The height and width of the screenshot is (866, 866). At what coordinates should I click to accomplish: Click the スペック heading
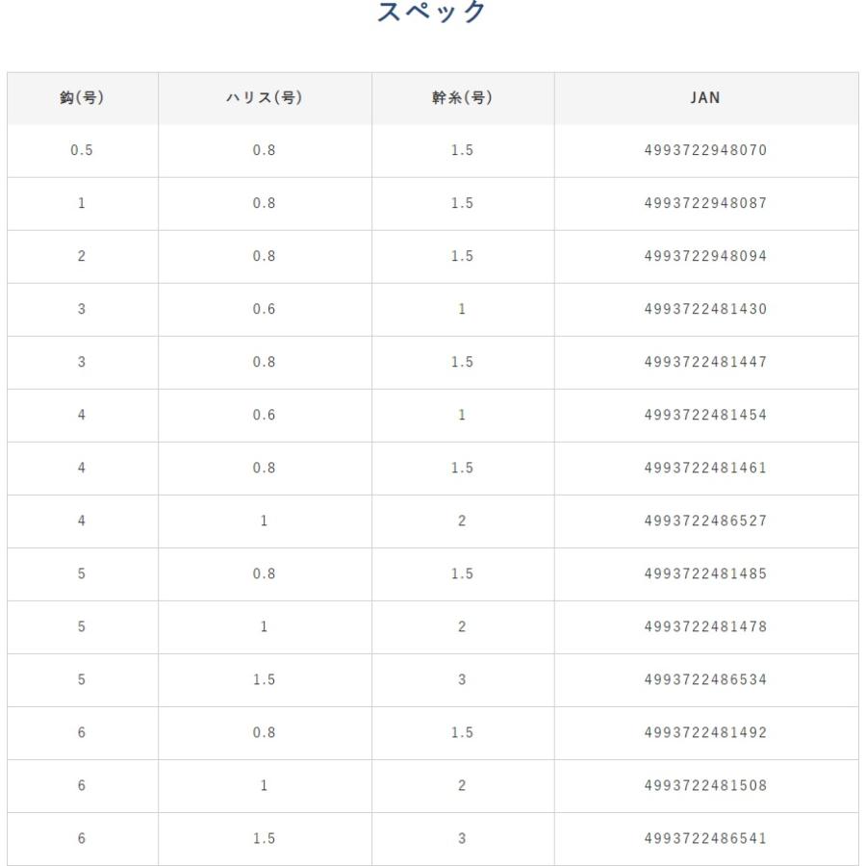[431, 11]
